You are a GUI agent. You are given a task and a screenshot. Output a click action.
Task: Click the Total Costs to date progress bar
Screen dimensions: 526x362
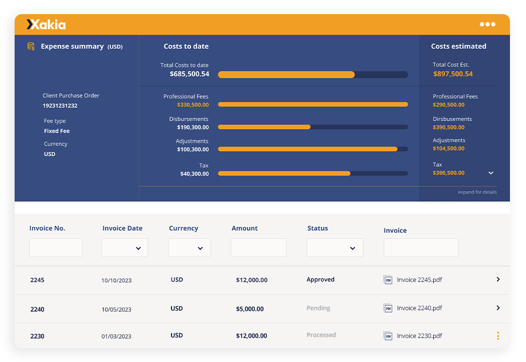coord(312,74)
